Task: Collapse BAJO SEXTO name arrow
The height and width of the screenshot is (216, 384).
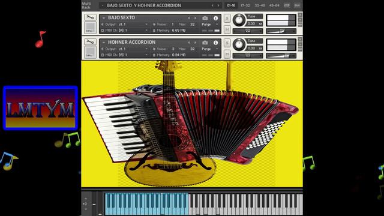Action: tap(104, 18)
